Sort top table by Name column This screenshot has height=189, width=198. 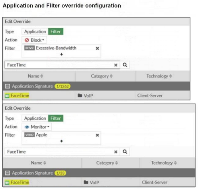point(35,76)
